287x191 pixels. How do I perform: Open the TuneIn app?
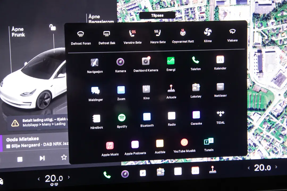[x=209, y=145]
